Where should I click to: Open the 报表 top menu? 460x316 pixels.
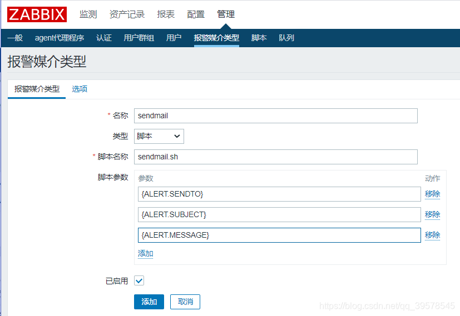pyautogui.click(x=166, y=14)
